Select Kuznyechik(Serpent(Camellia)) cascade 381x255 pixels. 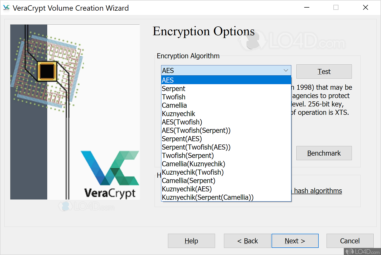coord(207,197)
